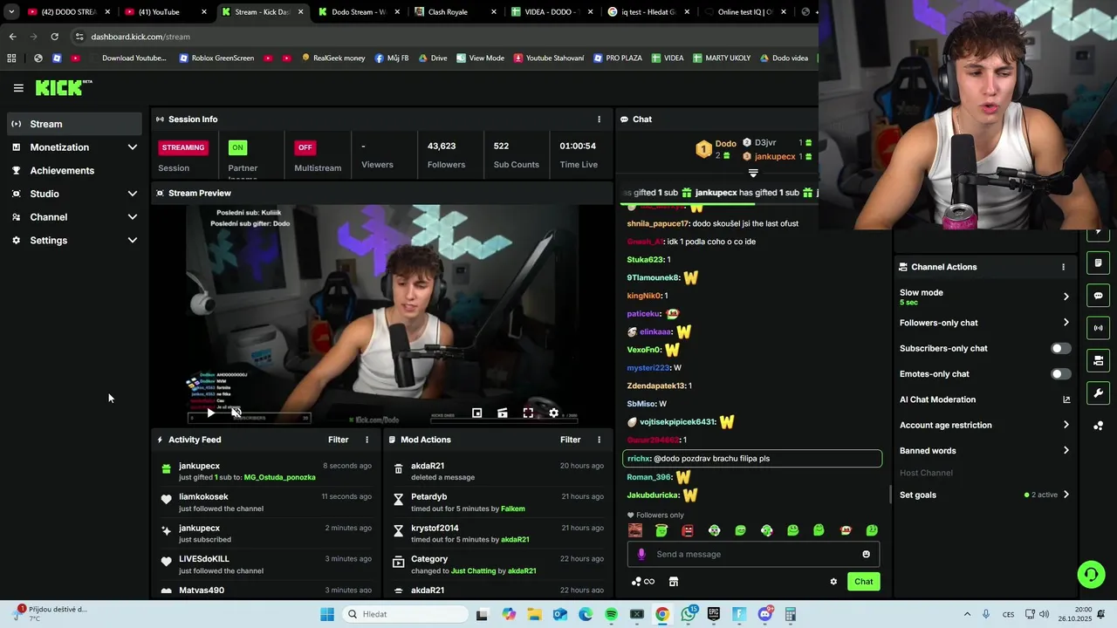Viewport: 1117px width, 628px height.
Task: Click the three-dots icon at right sidebar bottom
Action: [x=1098, y=426]
